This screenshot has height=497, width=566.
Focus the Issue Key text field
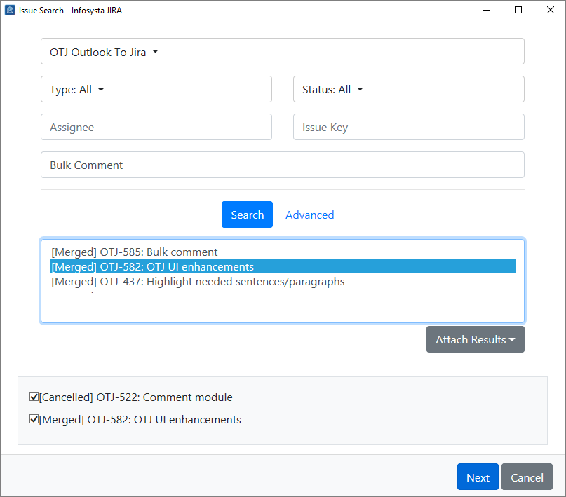point(408,128)
